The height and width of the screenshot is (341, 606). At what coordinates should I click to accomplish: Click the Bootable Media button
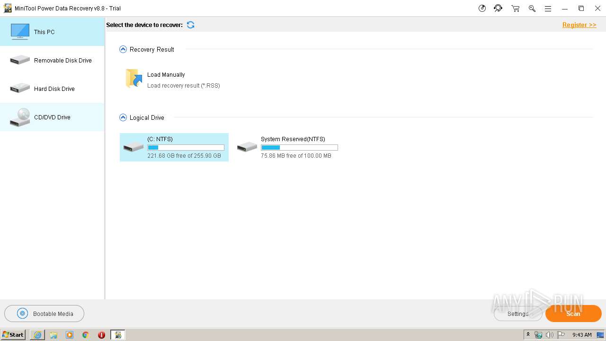pos(45,314)
